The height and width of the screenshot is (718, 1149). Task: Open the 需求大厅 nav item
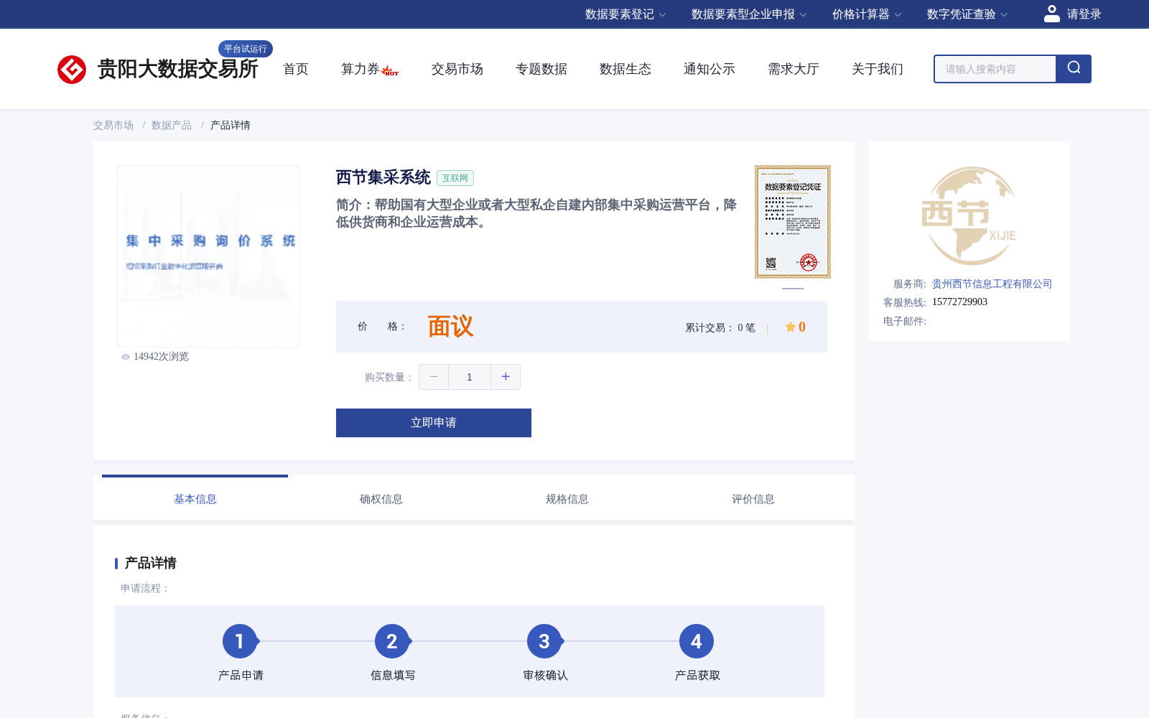pos(794,69)
